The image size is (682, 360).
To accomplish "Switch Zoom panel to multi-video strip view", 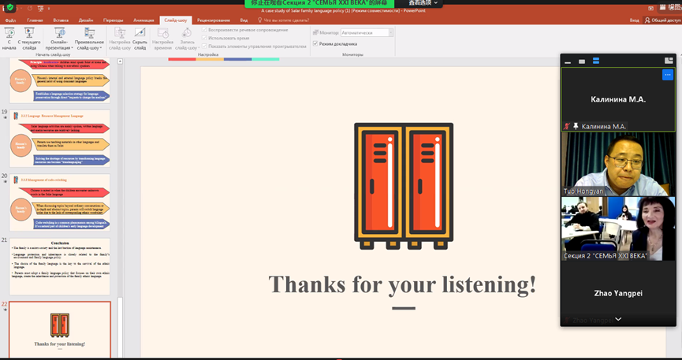I will 596,61.
